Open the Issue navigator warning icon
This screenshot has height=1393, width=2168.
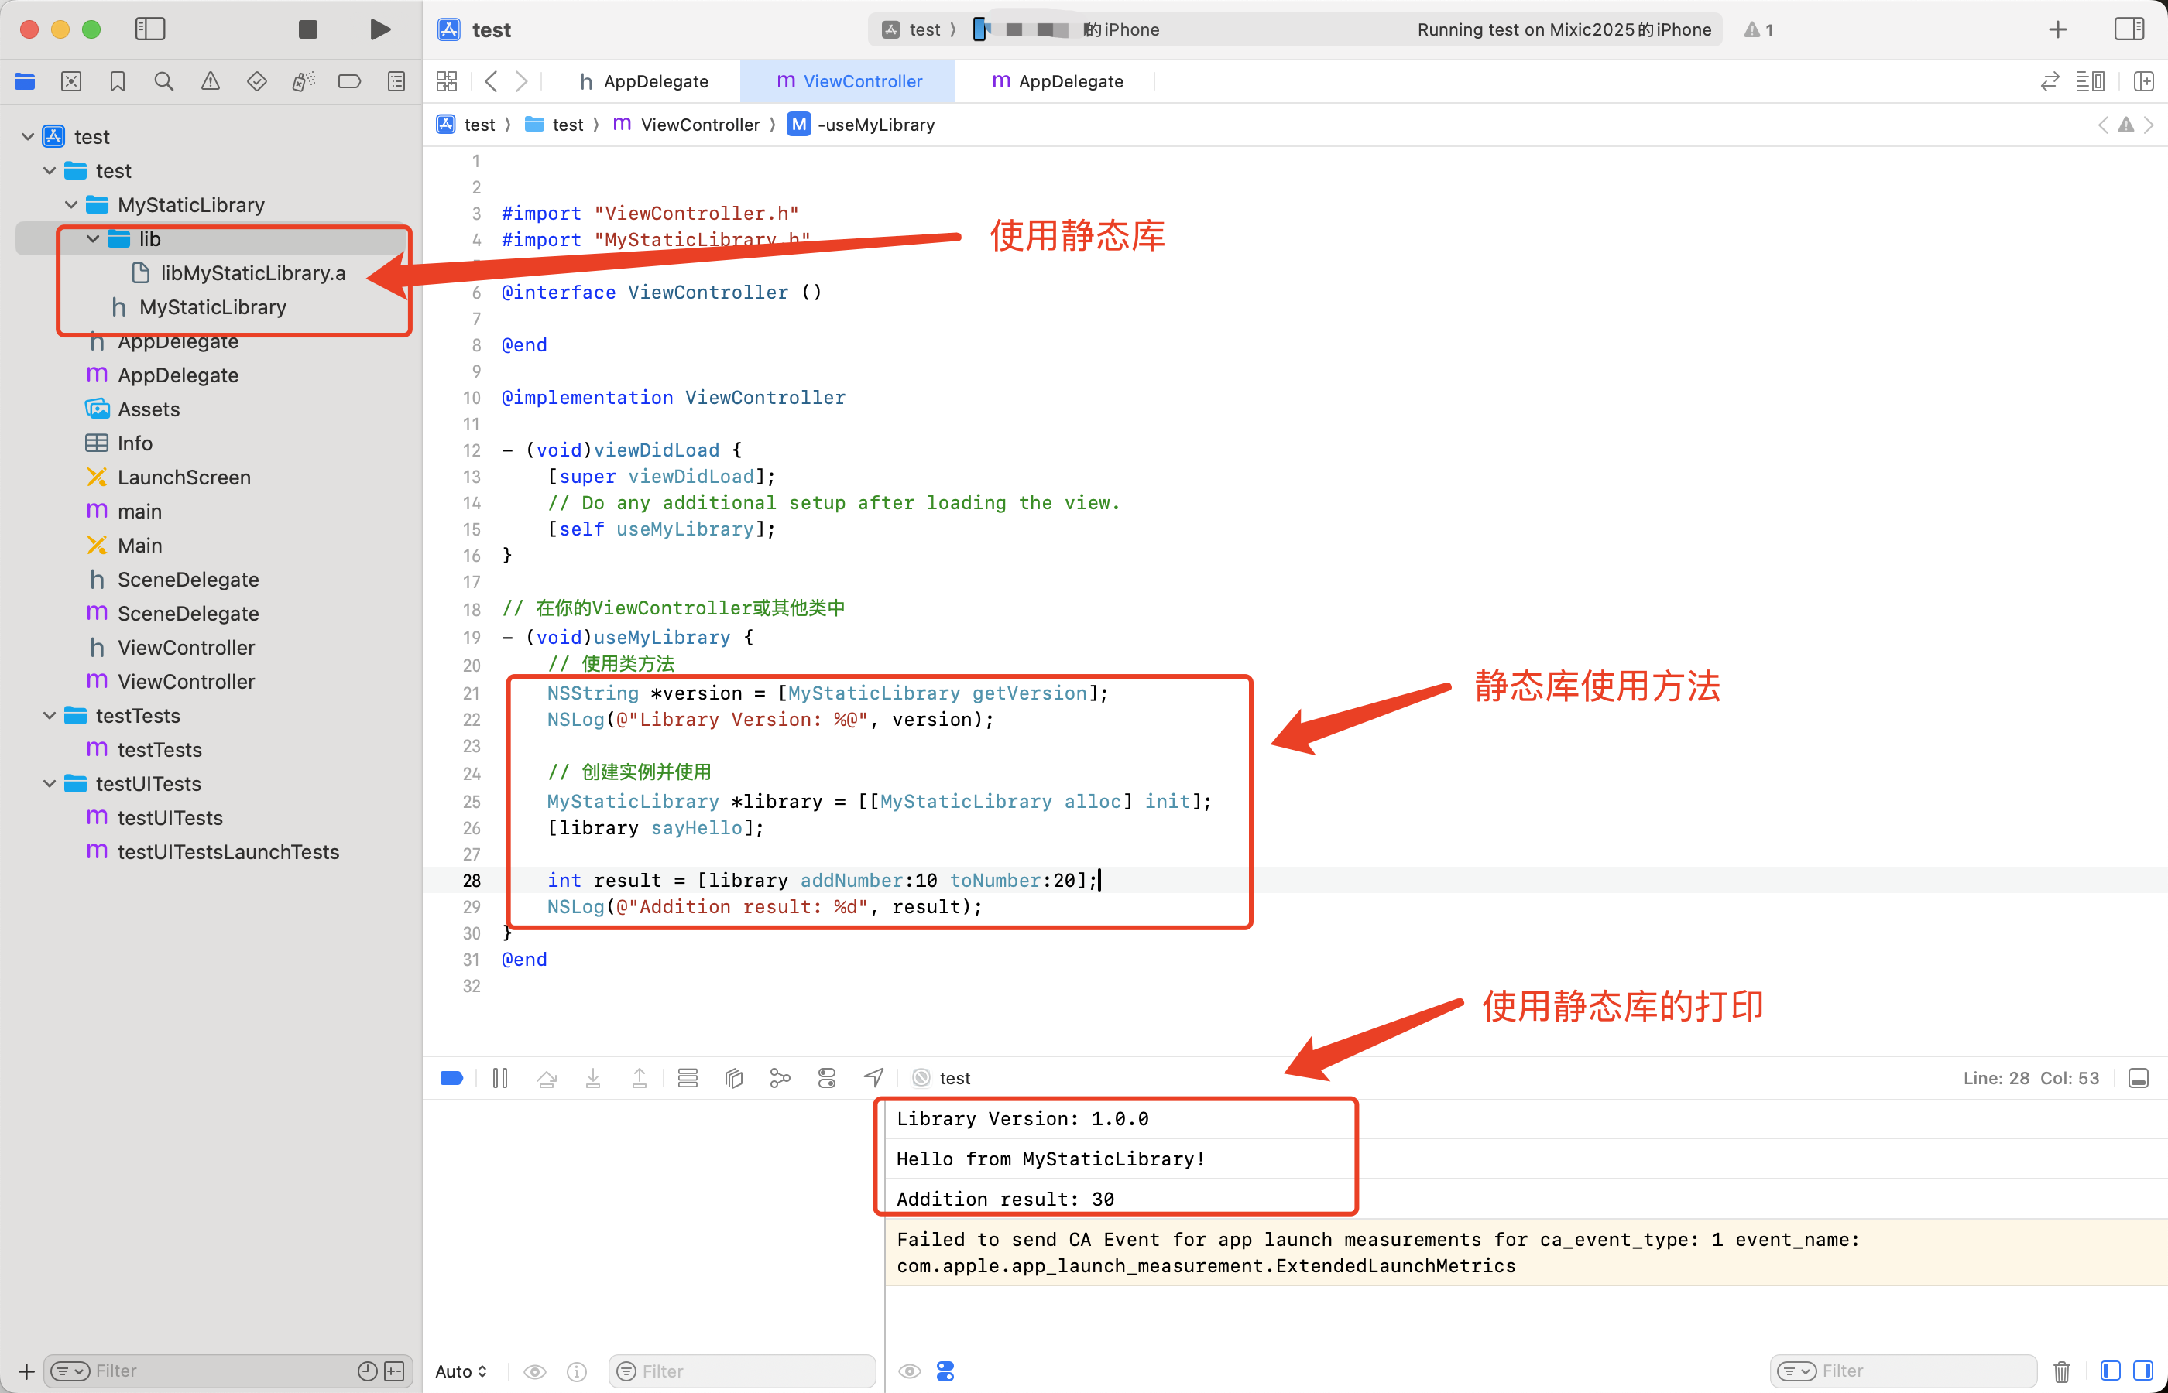(210, 81)
